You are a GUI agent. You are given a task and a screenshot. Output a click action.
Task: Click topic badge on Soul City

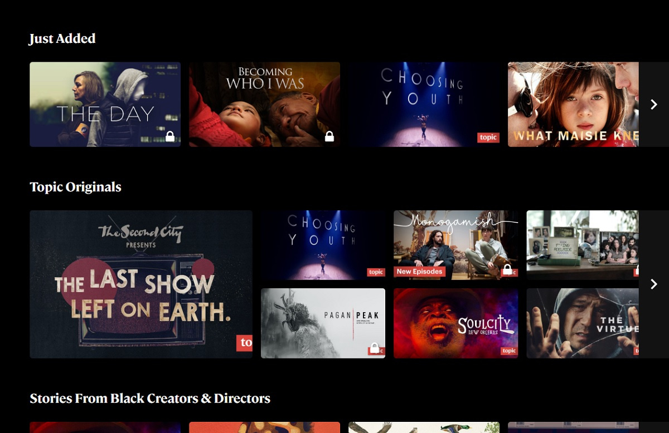coord(509,351)
